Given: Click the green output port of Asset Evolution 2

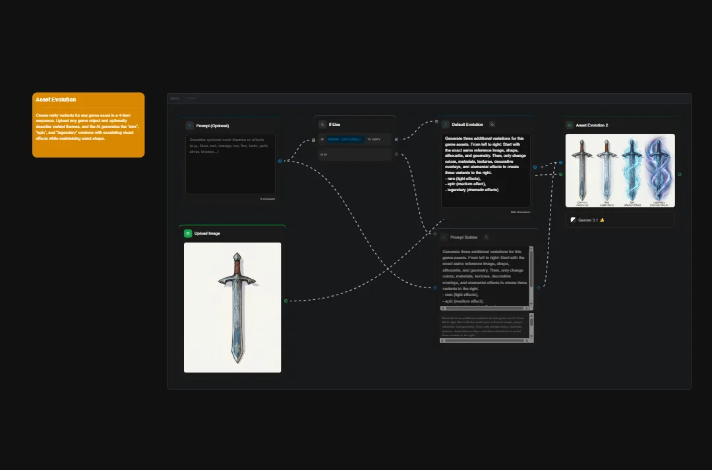Looking at the screenshot, I should pos(679,174).
